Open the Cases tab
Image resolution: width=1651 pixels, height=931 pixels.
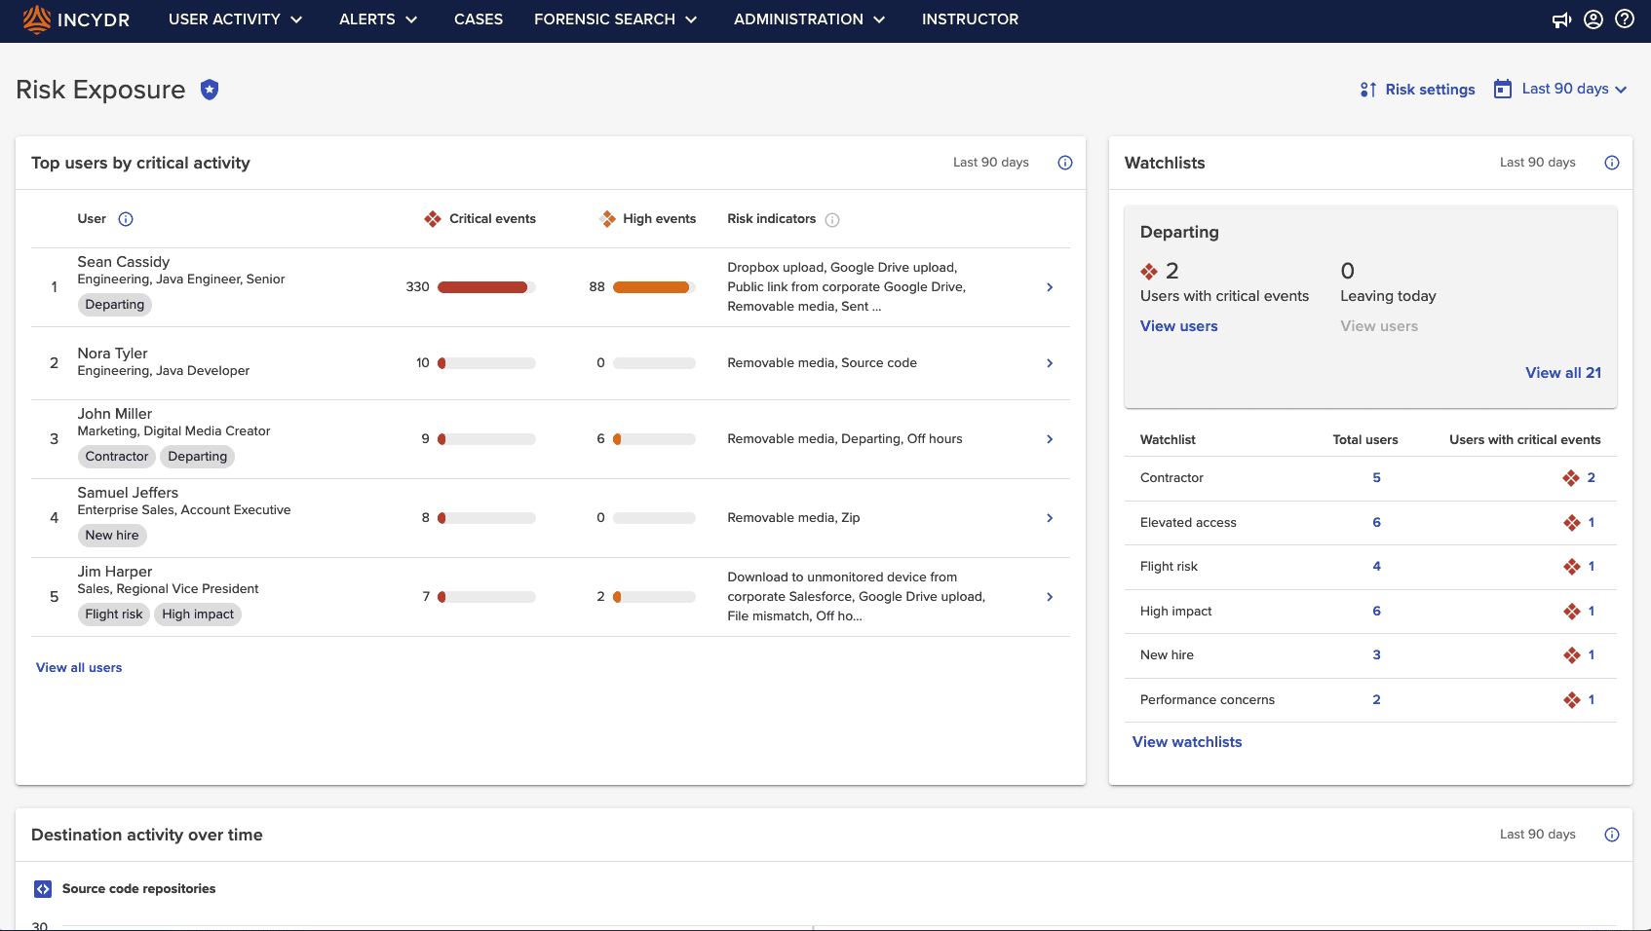click(479, 19)
